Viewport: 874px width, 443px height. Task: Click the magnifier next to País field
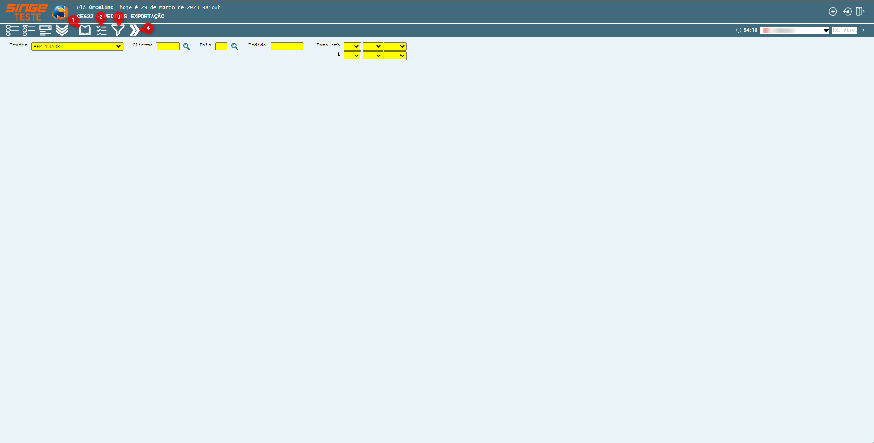[x=235, y=46]
